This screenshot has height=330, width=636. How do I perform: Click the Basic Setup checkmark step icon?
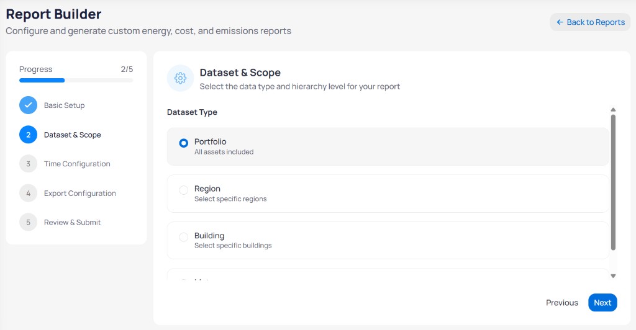[28, 105]
